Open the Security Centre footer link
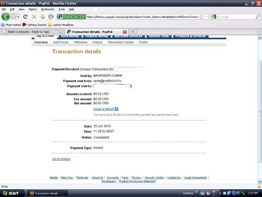The width and height of the screenshot is (262, 197). click(x=154, y=178)
